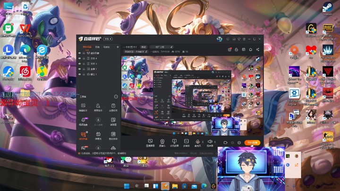Open the microphone tool with purple badge
Viewport: 340px width, 191px height.
pyautogui.click(x=83, y=122)
